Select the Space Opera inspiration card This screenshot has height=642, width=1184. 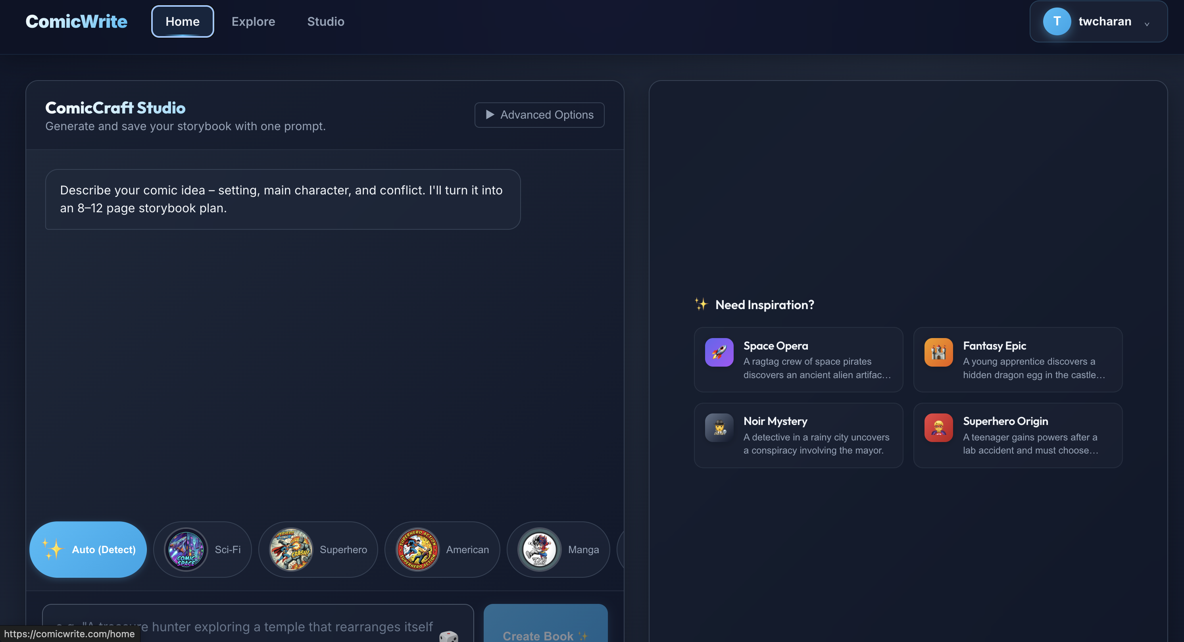click(x=798, y=359)
